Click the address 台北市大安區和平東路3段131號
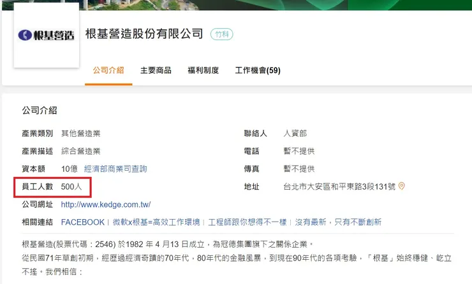 pyautogui.click(x=339, y=187)
